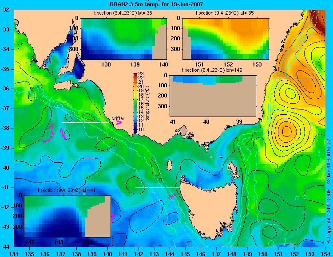Open the lon=146 temperature section inset plot
Screen dimensions: 333x257
tap(213, 96)
